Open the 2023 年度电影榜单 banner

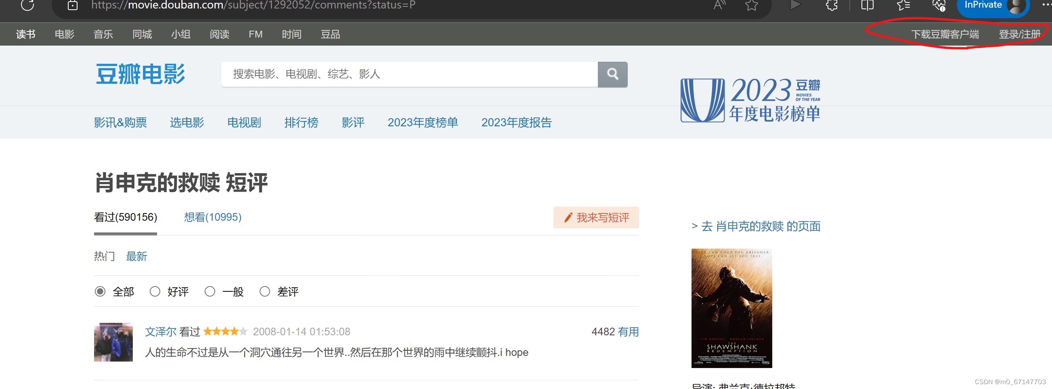pos(750,100)
